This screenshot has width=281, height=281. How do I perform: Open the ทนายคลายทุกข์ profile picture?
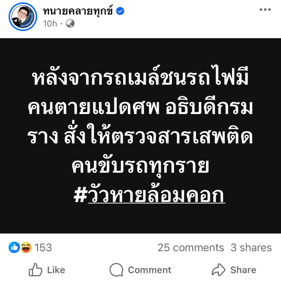(23, 17)
